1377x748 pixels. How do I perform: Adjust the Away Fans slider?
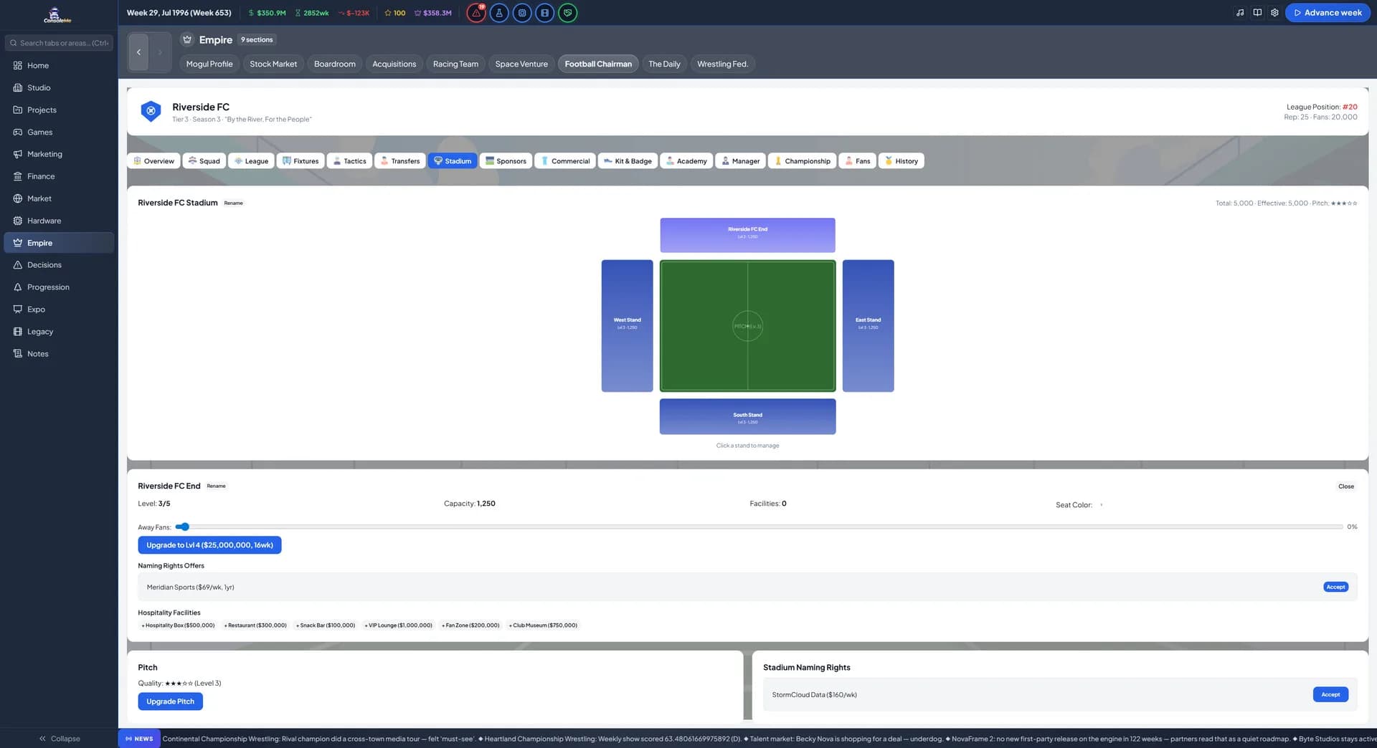[759, 527]
